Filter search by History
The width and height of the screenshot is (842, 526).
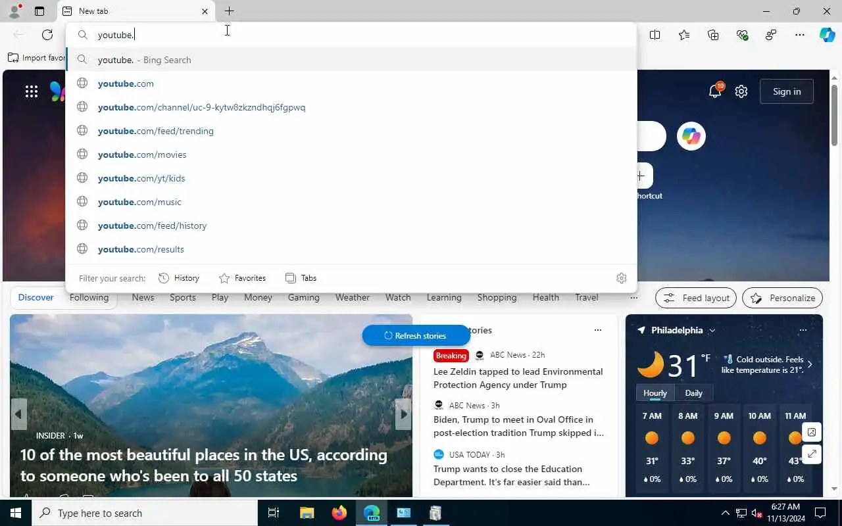[x=179, y=278]
